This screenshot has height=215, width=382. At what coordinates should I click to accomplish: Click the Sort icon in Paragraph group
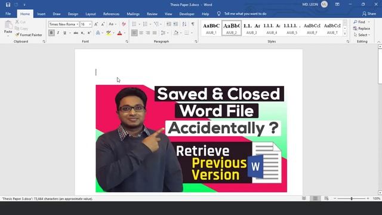184,24
